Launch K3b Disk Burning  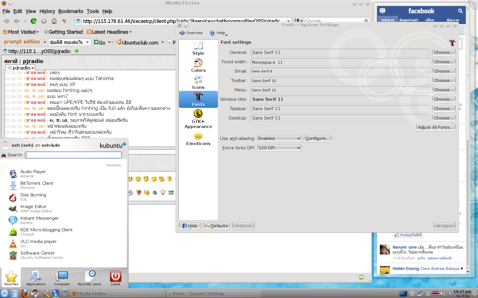64,197
